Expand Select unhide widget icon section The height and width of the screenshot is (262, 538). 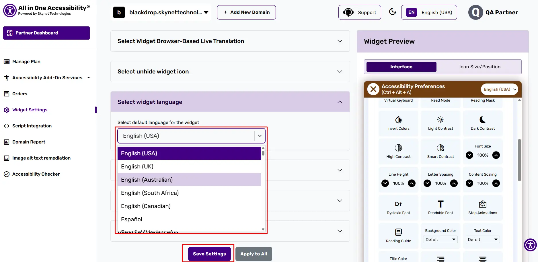click(230, 71)
